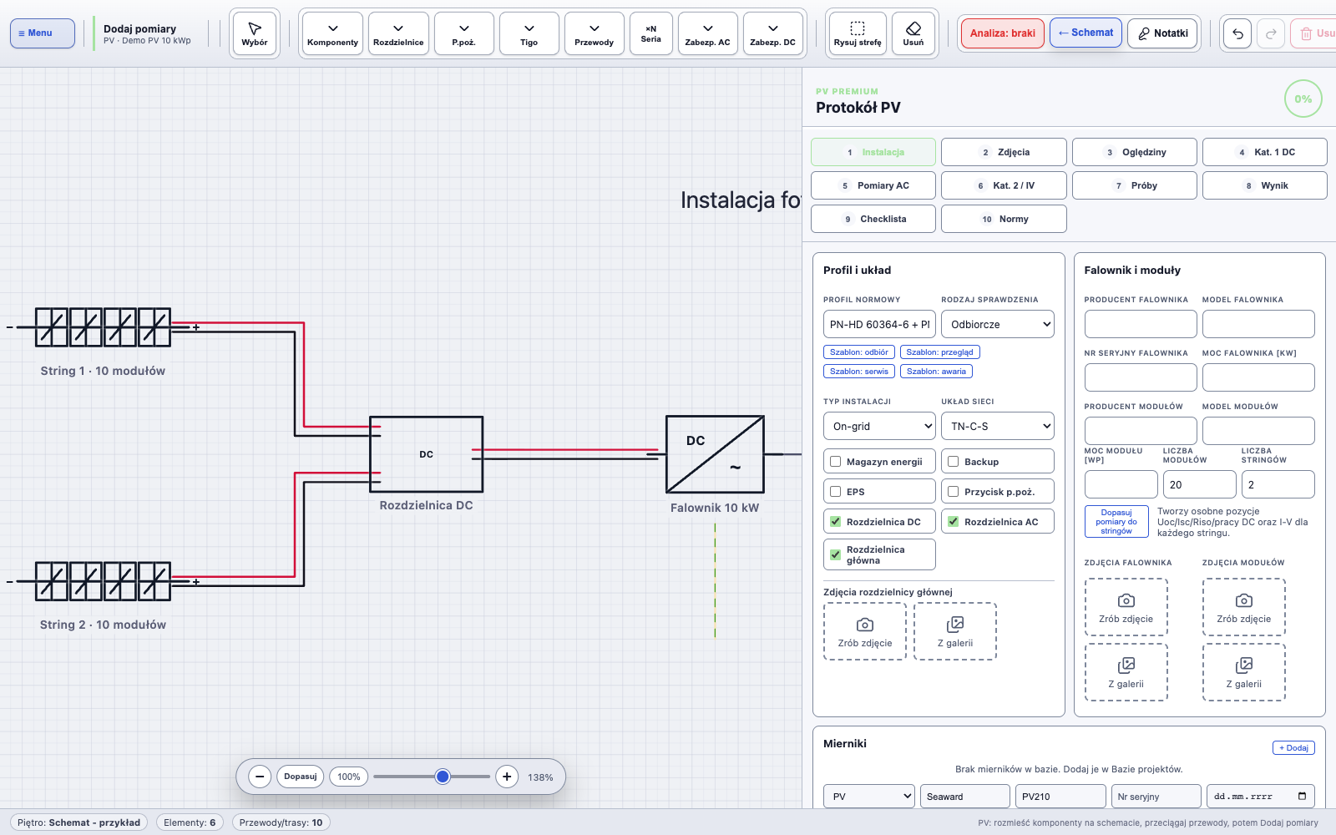Screen dimensions: 1336x835
Task: Apply the Szablon: serwis template
Action: 859,372
